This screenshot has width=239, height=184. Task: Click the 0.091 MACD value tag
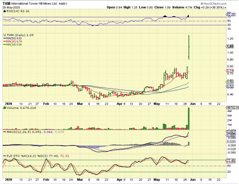[x=230, y=132]
